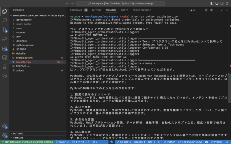Click Ln 63, Col 19 cursor position
The image size is (231, 144).
point(124,142)
